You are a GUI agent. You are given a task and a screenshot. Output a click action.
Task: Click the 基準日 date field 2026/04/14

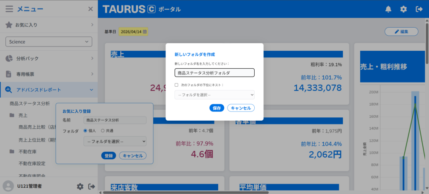click(x=133, y=32)
